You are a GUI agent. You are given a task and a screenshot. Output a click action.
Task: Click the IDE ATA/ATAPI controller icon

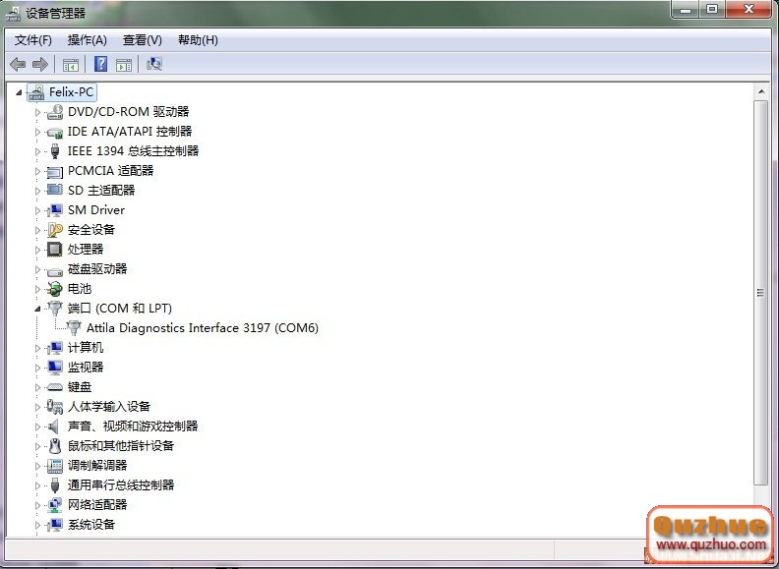(x=55, y=132)
